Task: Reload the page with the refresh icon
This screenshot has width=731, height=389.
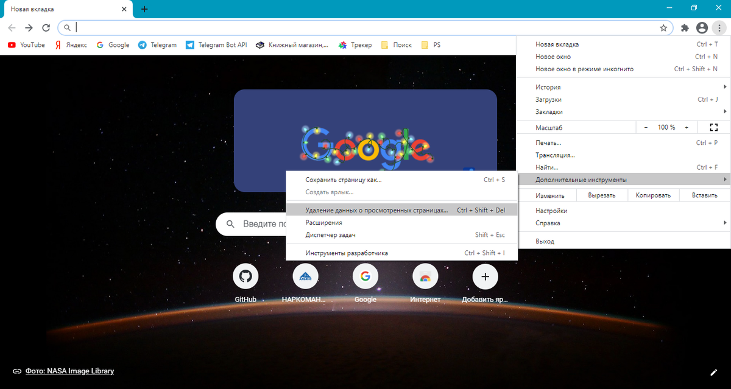Action: tap(46, 28)
